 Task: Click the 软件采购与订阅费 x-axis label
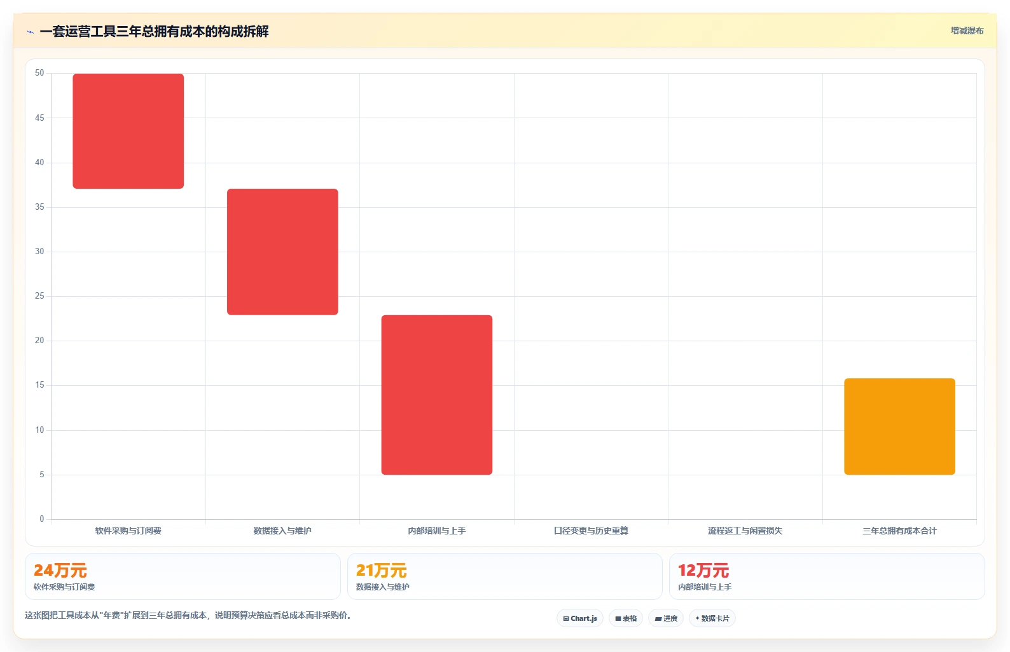[128, 531]
